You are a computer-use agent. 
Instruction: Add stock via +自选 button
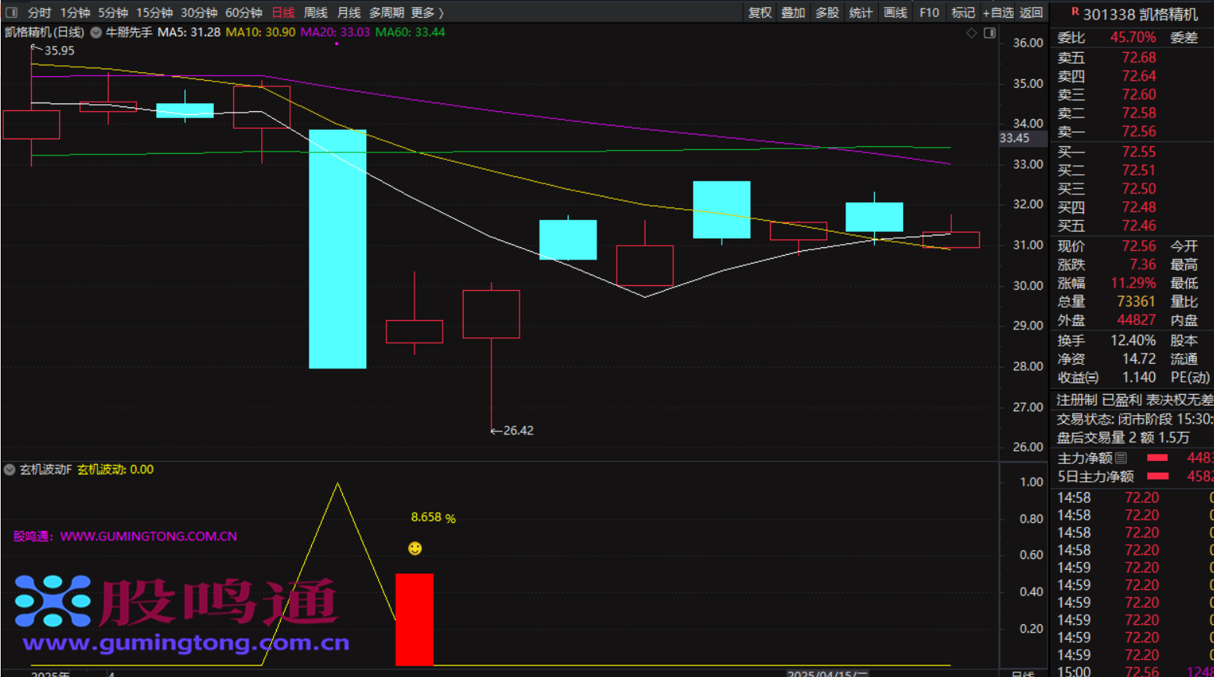pos(998,12)
